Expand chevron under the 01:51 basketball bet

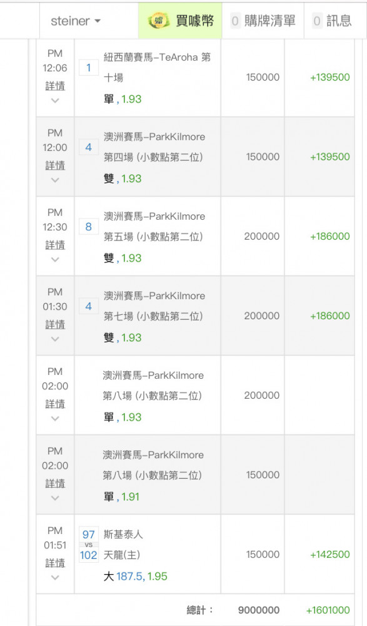pos(55,577)
